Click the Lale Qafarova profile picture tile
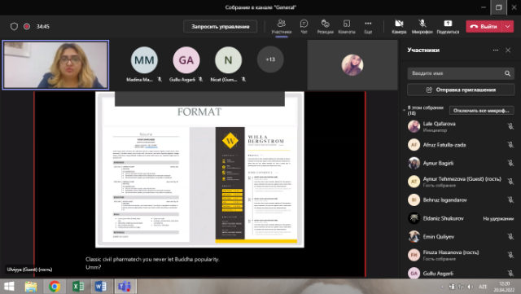Viewport: 521px width, 294px height. pyautogui.click(x=352, y=65)
